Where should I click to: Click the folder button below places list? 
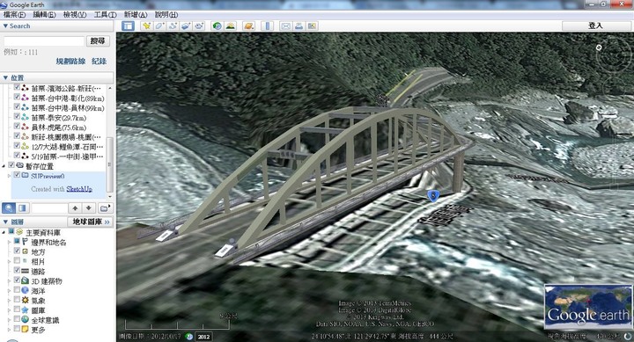coord(105,208)
